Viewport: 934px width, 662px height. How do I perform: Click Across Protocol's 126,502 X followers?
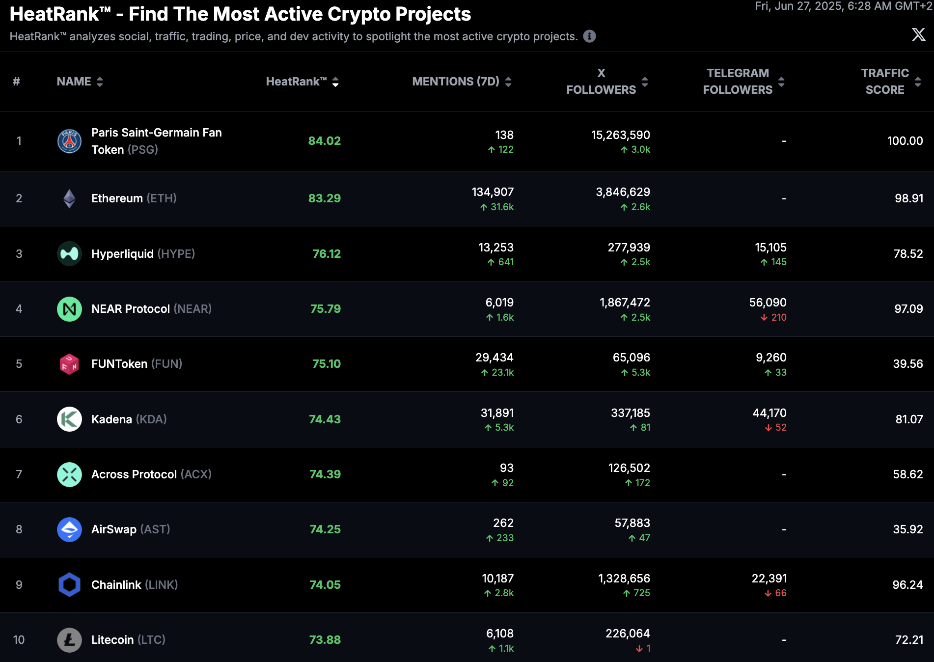(629, 468)
